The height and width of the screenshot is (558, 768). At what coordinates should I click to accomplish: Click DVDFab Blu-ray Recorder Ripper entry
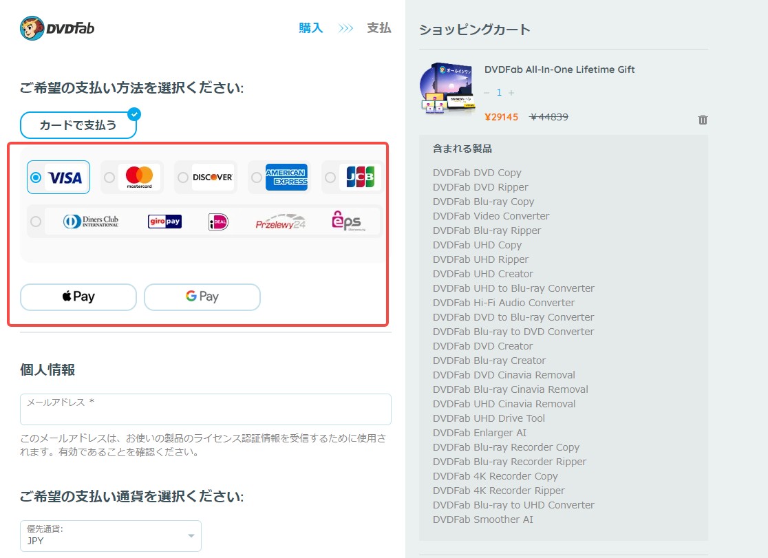coord(509,462)
